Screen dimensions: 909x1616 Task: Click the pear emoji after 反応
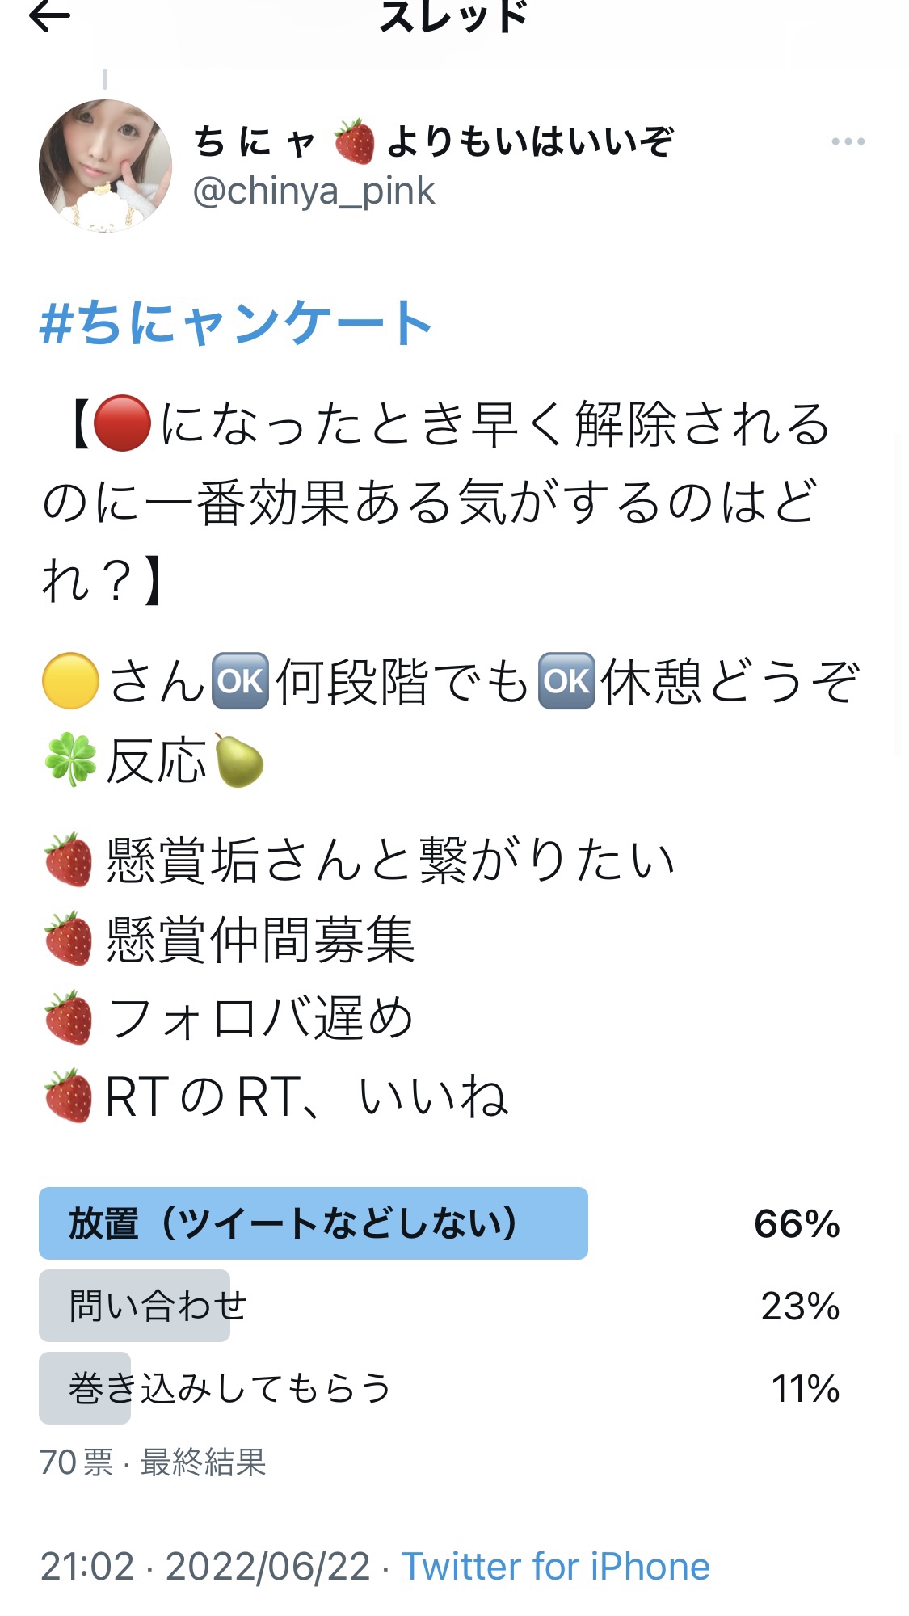tap(238, 760)
